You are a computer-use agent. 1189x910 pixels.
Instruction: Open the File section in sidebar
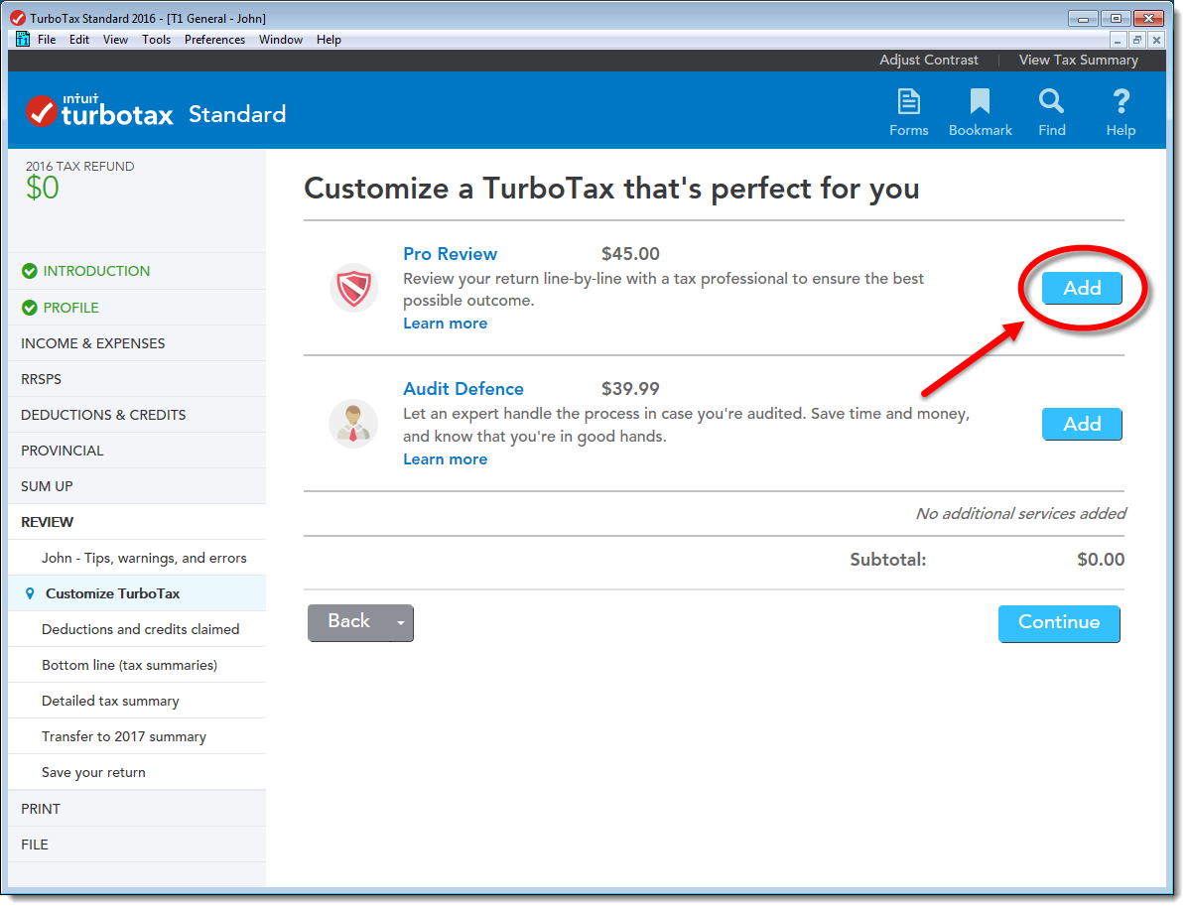[137, 845]
